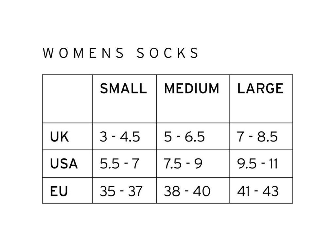
Task: Click the WOMENS word in the title
Action: click(x=83, y=53)
